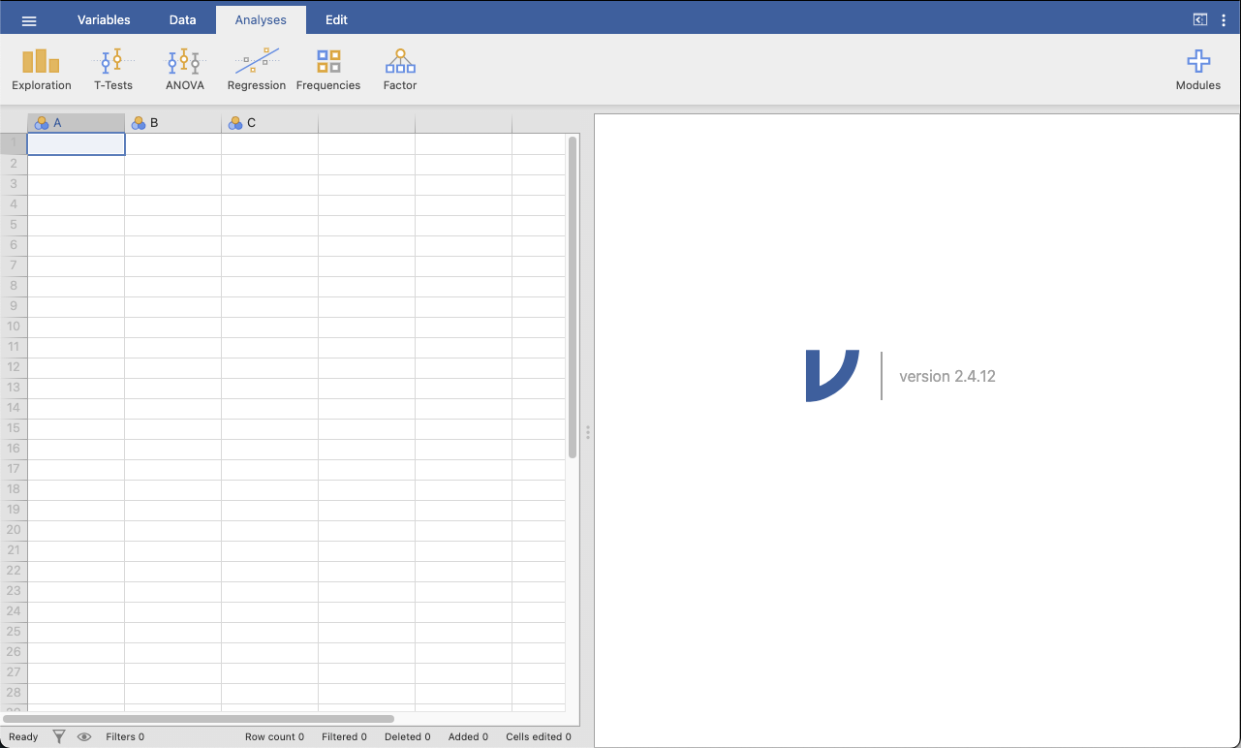Open the Frequencies analysis menu
This screenshot has width=1241, height=748.
328,70
